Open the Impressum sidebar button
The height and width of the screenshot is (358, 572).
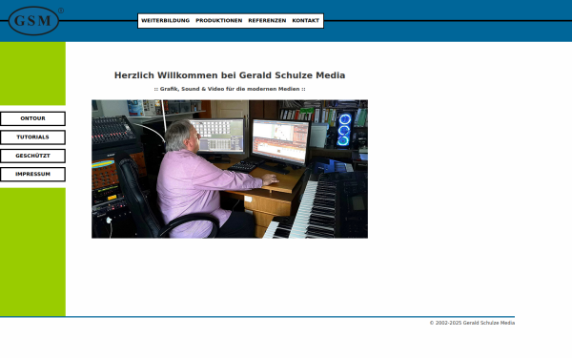[x=32, y=175]
